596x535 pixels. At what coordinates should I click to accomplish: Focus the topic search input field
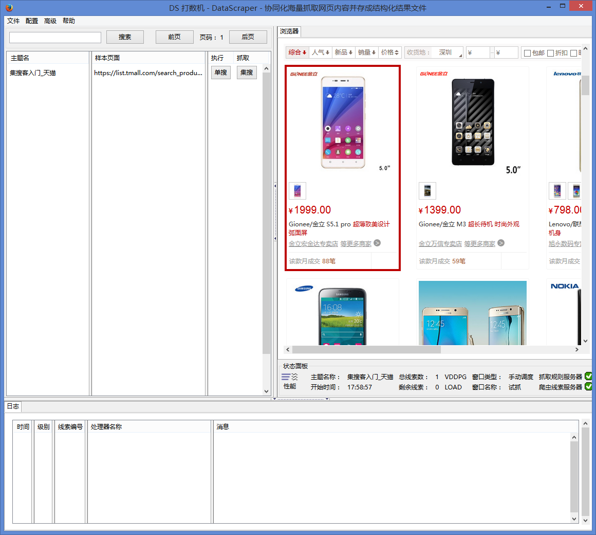55,37
